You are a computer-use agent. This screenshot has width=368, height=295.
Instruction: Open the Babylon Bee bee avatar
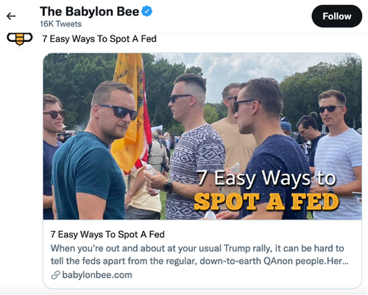pyautogui.click(x=20, y=39)
